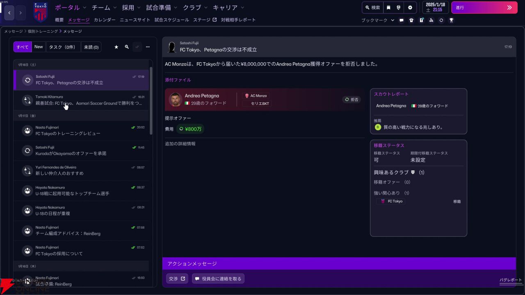The height and width of the screenshot is (295, 525).
Task: Open the three-dots more options menu
Action: coord(148,47)
